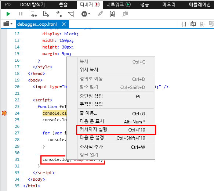Click the <script> tag on line 22

click(x=43, y=100)
